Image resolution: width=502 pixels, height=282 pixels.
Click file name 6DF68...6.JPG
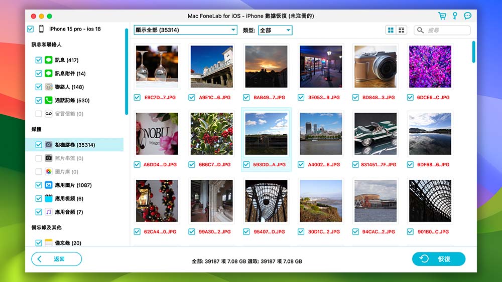tap(433, 164)
